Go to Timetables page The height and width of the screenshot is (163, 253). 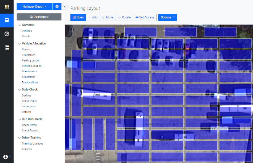pos(29,55)
